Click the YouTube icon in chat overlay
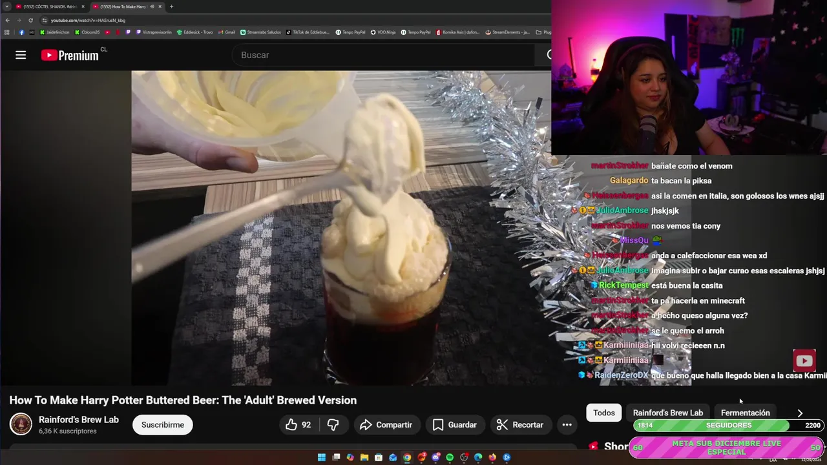Screen dimensions: 827x465 [804, 361]
